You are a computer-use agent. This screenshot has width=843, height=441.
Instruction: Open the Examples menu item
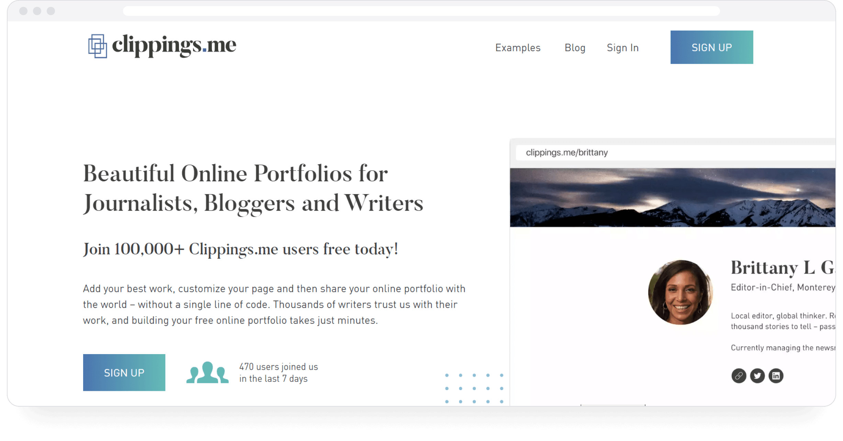click(518, 48)
